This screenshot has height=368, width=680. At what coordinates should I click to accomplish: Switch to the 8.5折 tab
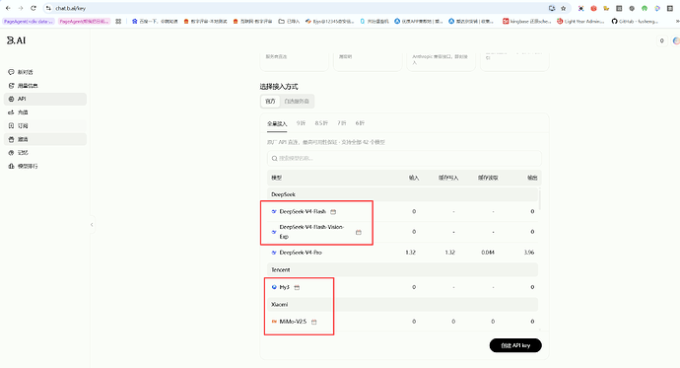[321, 123]
